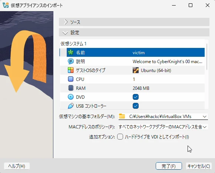Screen dimensions: 215x173
Task: Open the MACアドレスのポリシー dropdown
Action: 205,127
